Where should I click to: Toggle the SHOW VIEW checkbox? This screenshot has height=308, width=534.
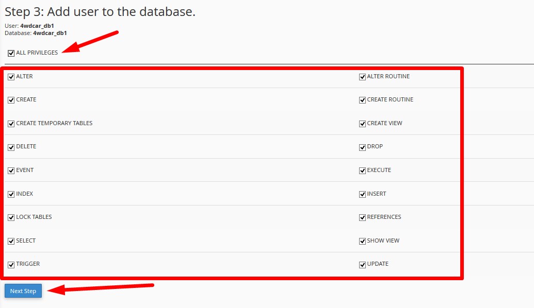(362, 241)
